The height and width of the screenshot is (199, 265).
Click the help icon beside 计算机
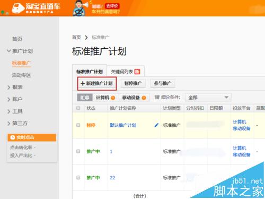click(113, 98)
